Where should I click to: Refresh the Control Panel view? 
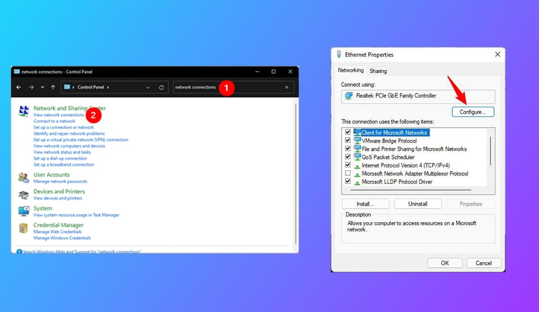pyautogui.click(x=161, y=87)
